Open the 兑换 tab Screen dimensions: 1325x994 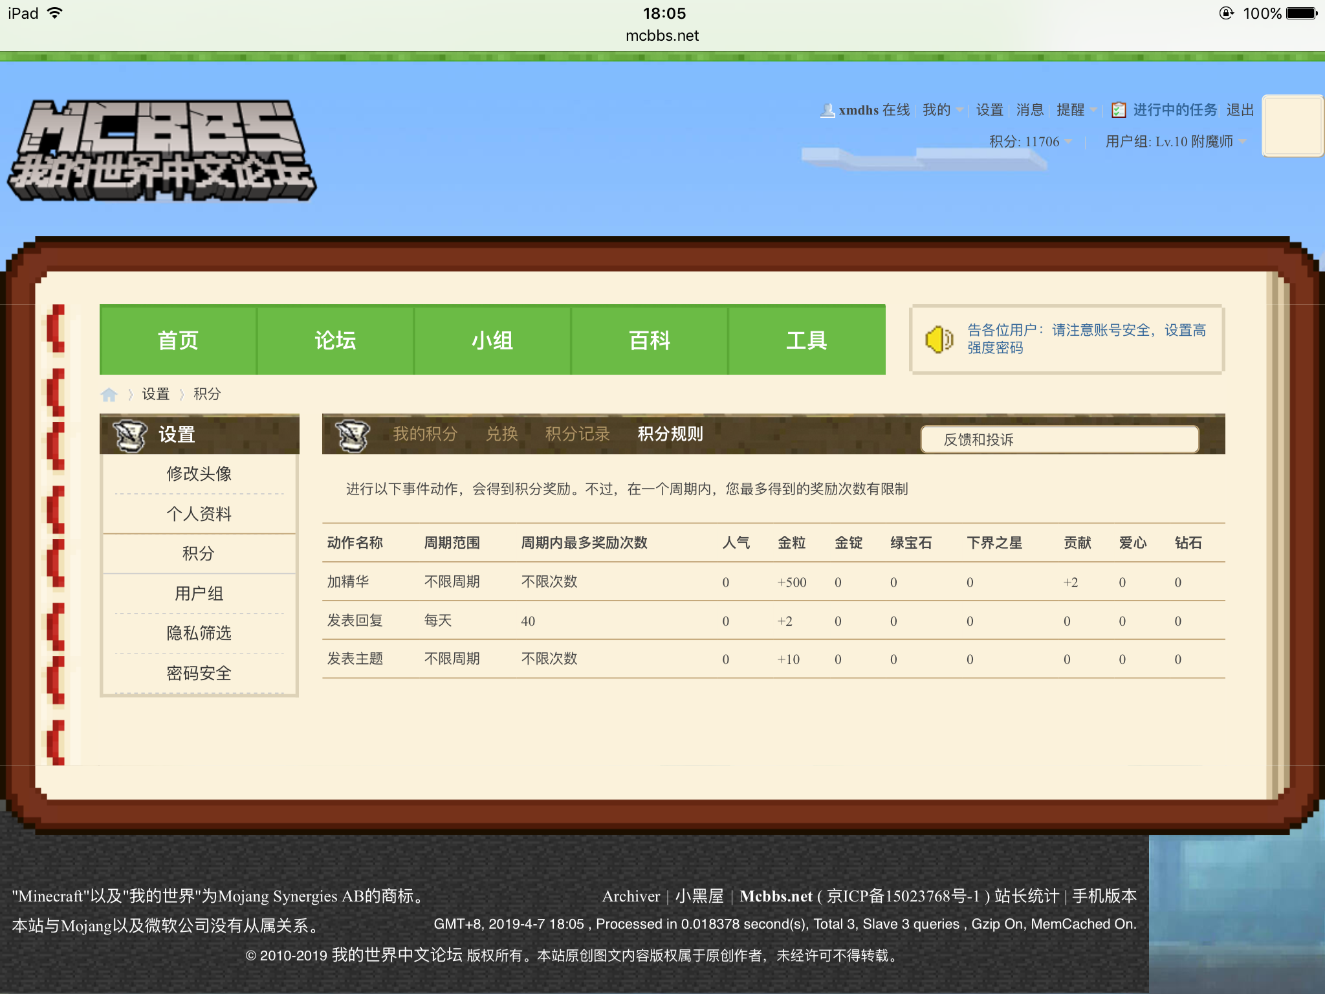[501, 434]
